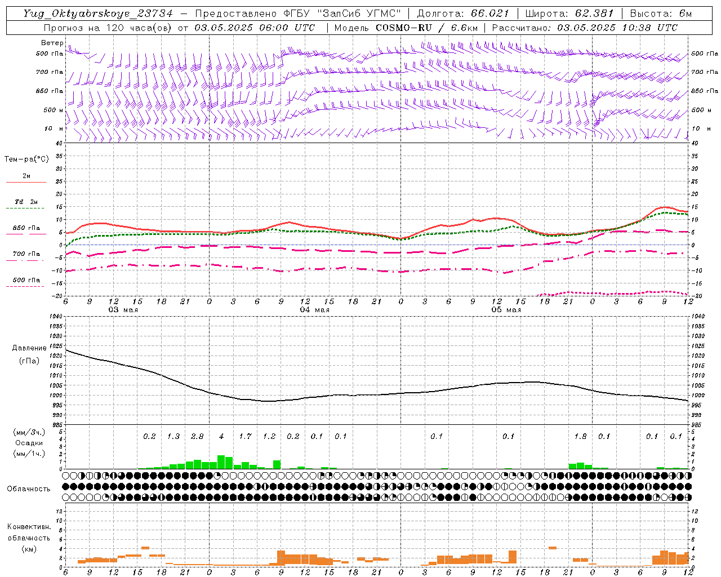Viewport: 721px width, 577px height.
Task: Click the date label 05 мая
Action: [x=506, y=310]
